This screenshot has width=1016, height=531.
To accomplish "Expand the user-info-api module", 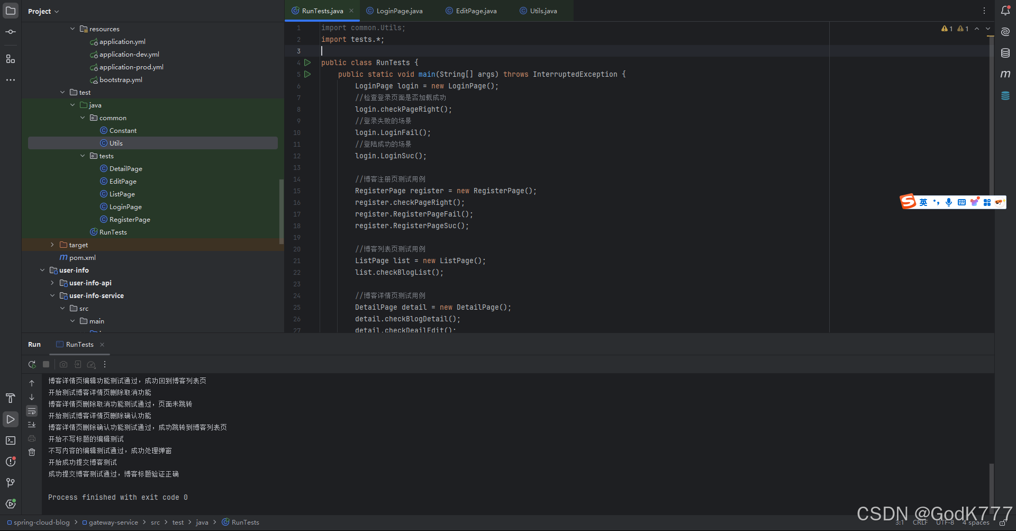I will [52, 283].
